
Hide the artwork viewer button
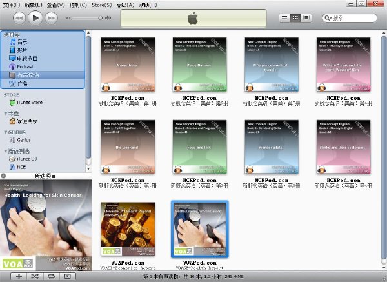(x=67, y=276)
